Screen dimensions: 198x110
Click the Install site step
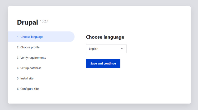point(27,78)
